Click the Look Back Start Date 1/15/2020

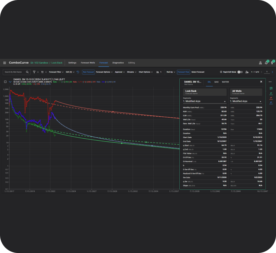(222, 137)
